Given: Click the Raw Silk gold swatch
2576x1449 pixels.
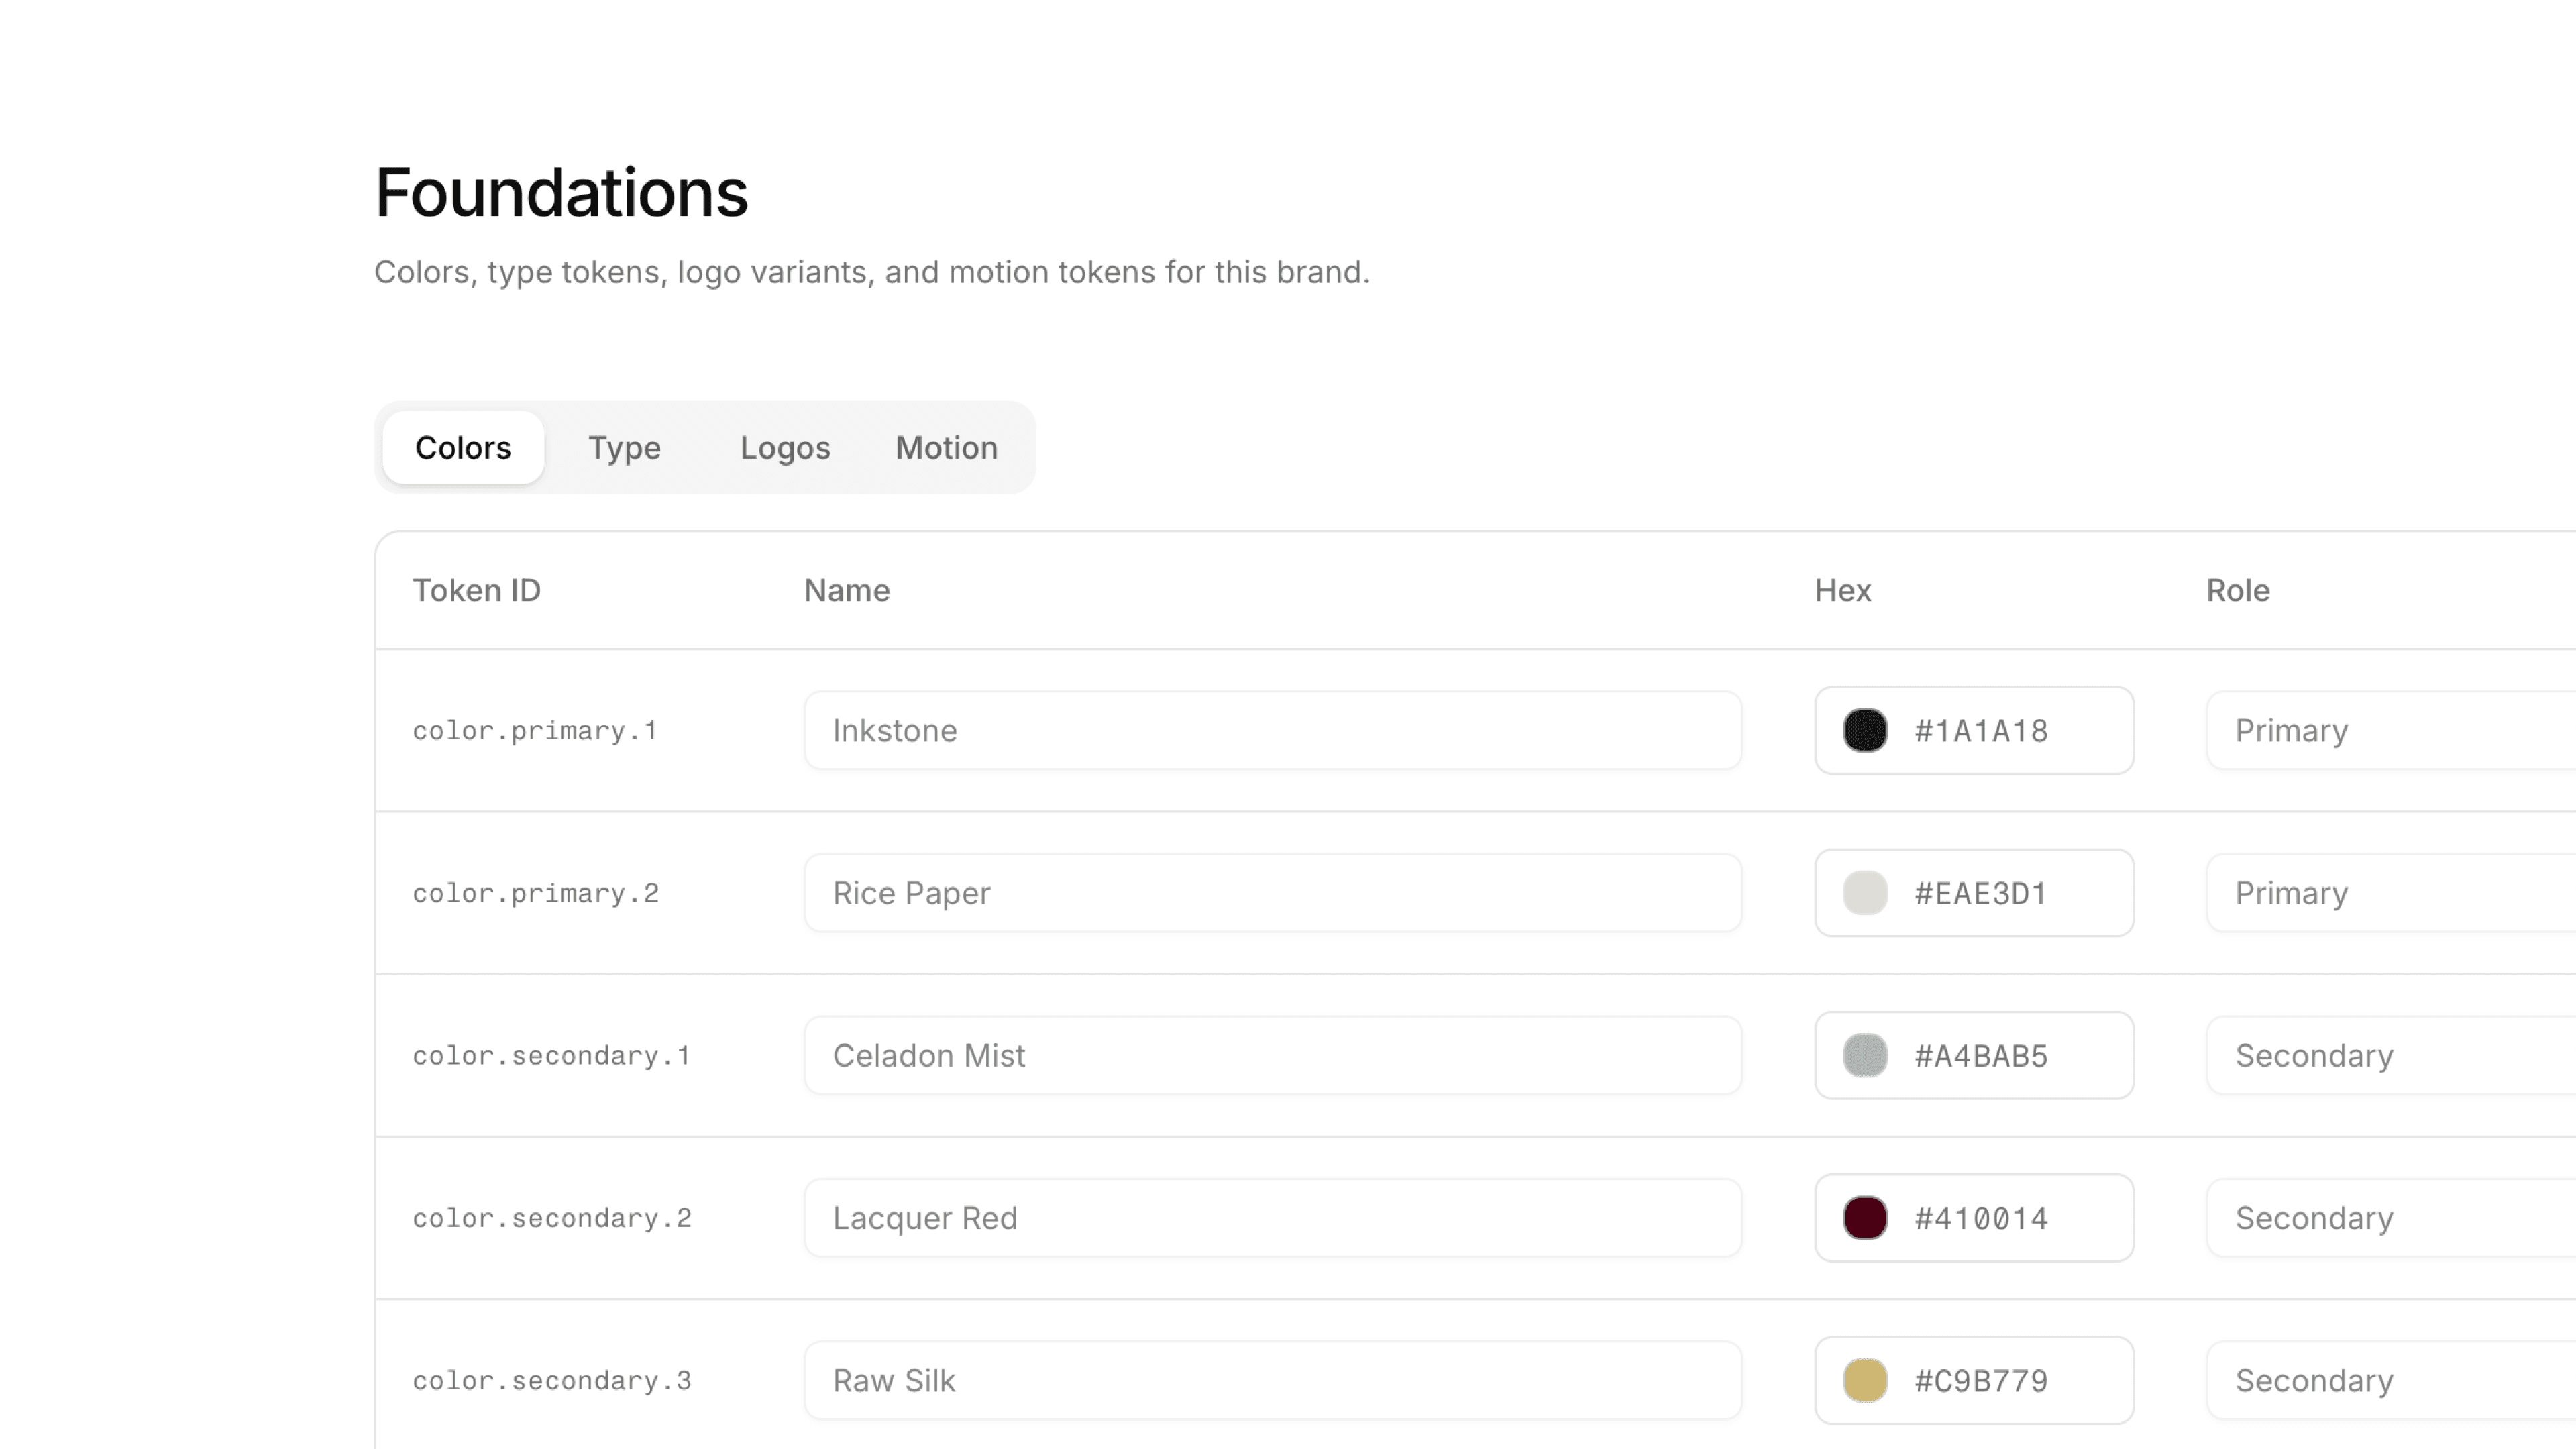Looking at the screenshot, I should pyautogui.click(x=1865, y=1380).
